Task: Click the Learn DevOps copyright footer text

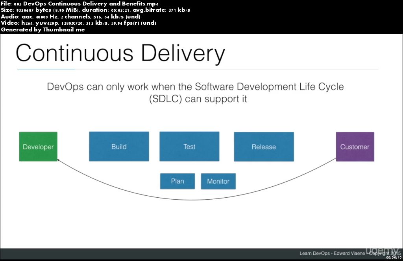Action: pyautogui.click(x=350, y=253)
